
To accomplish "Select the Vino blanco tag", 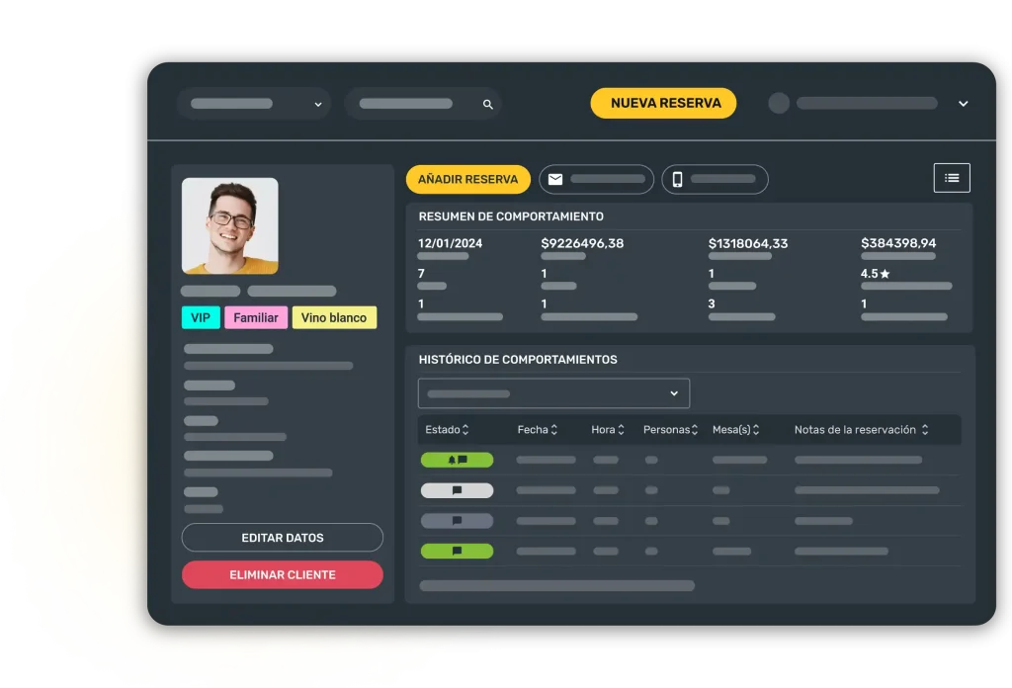I will 334,317.
